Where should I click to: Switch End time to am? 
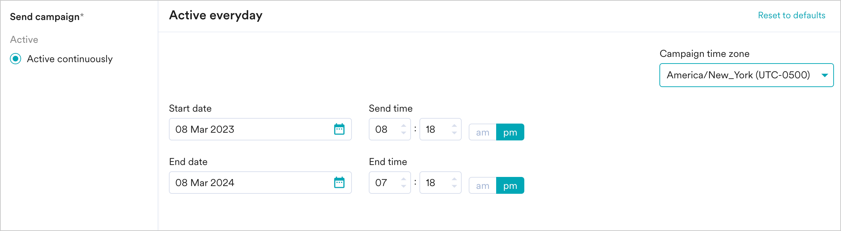482,186
